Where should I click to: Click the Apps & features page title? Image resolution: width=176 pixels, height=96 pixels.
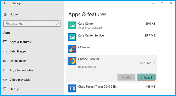(87, 15)
